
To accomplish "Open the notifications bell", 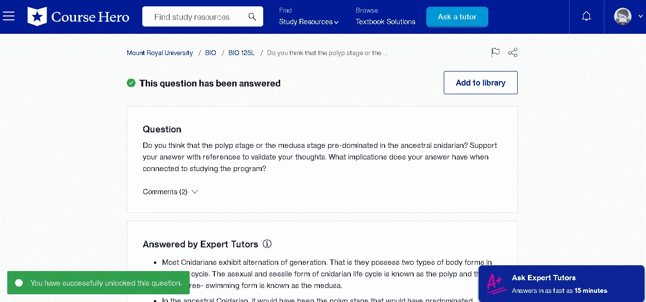I will point(586,16).
